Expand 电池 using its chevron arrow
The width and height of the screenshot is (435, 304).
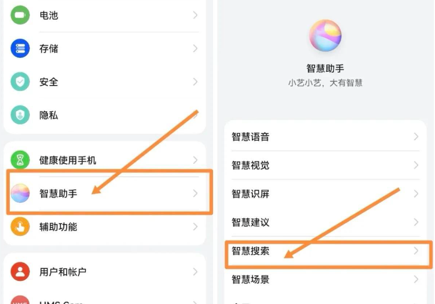(196, 15)
